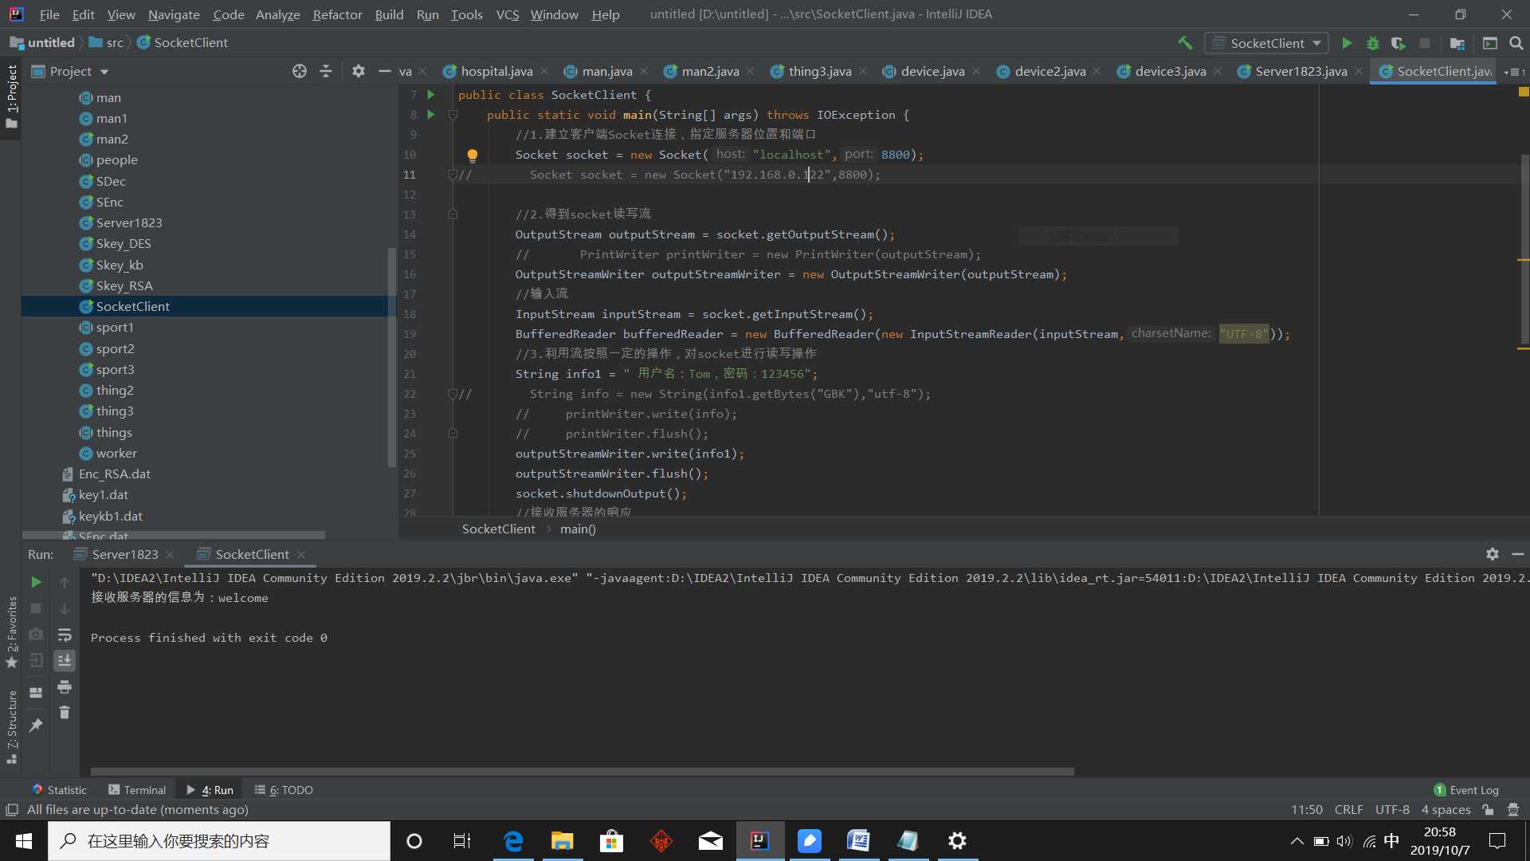Rerun program in Run panel
The height and width of the screenshot is (861, 1530).
point(36,582)
